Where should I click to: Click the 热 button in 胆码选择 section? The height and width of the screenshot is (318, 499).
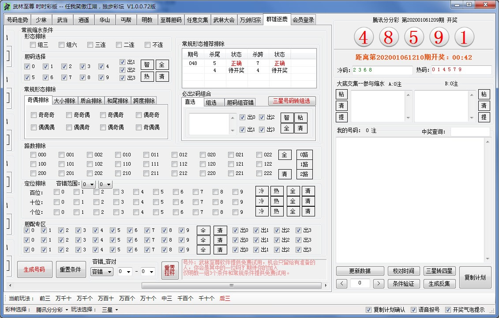pyautogui.click(x=147, y=76)
